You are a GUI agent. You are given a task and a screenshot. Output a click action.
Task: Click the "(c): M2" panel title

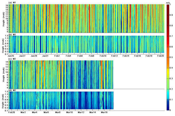[x=12, y=59]
